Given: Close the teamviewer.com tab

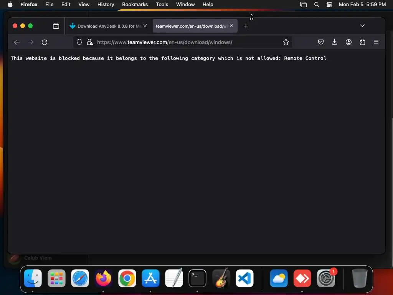Looking at the screenshot, I should (231, 26).
